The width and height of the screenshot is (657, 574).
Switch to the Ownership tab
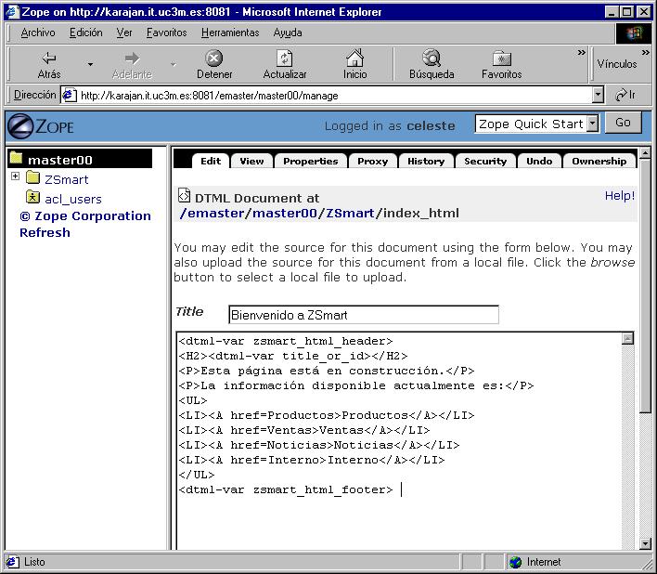tap(599, 161)
